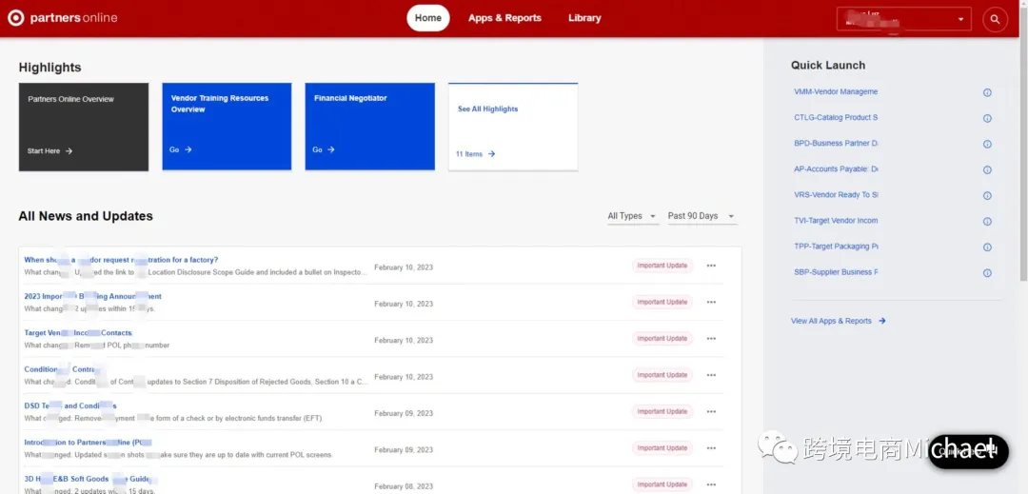The image size is (1028, 494).
Task: Open more options for Target Vendor Income Contacts
Action: click(x=711, y=339)
